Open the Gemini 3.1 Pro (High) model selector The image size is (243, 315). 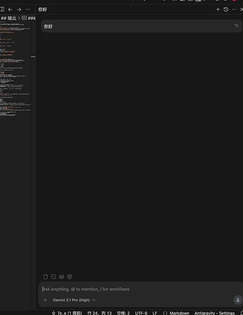74,300
